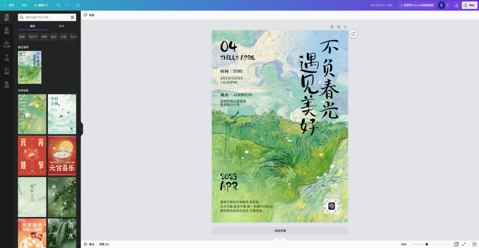The width and height of the screenshot is (479, 248).
Task: Select the 遇见美好 calligraphy text on poster
Action: point(309,95)
